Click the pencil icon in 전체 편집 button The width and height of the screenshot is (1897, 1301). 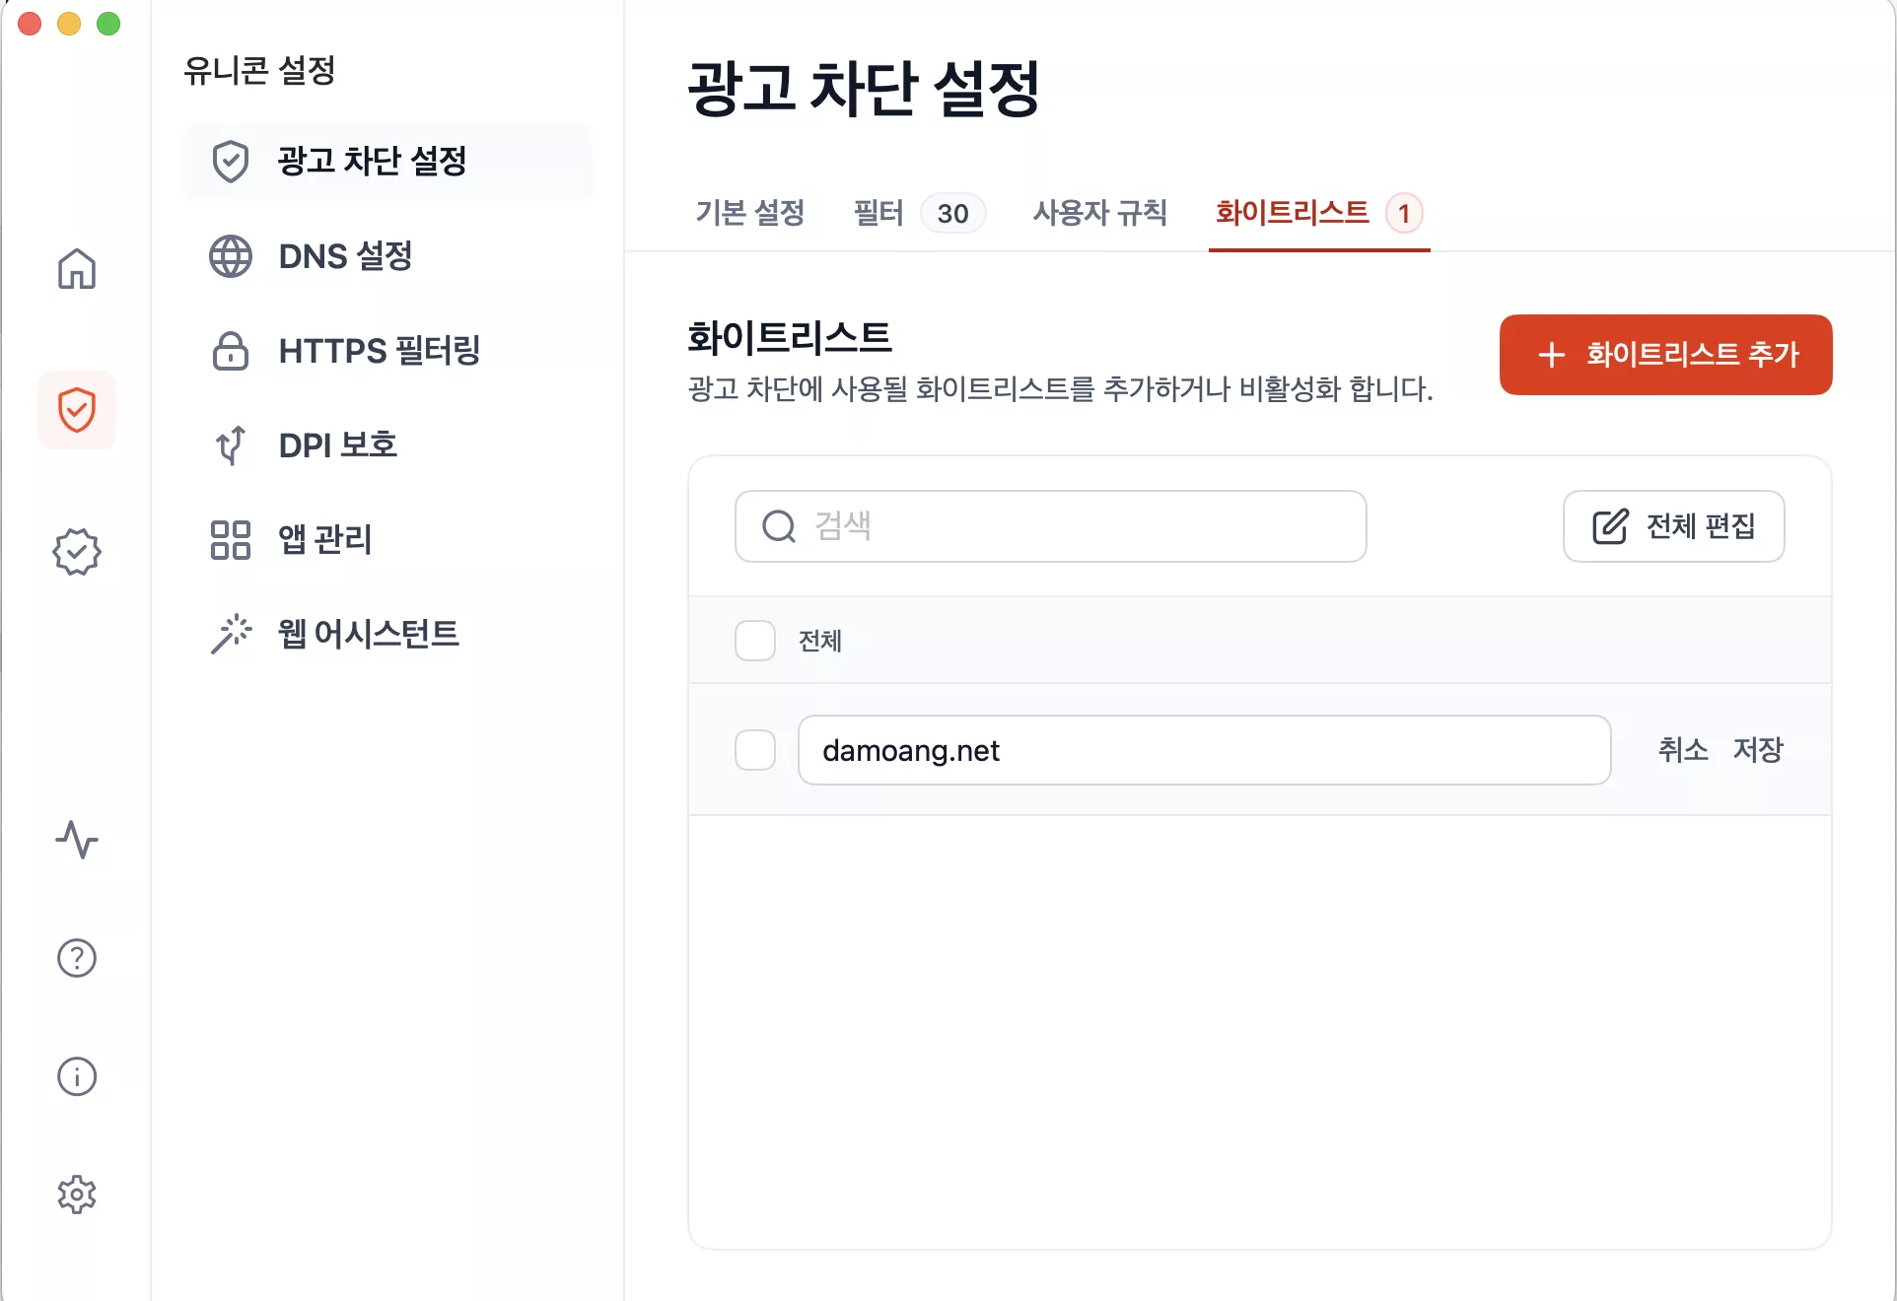(x=1610, y=526)
